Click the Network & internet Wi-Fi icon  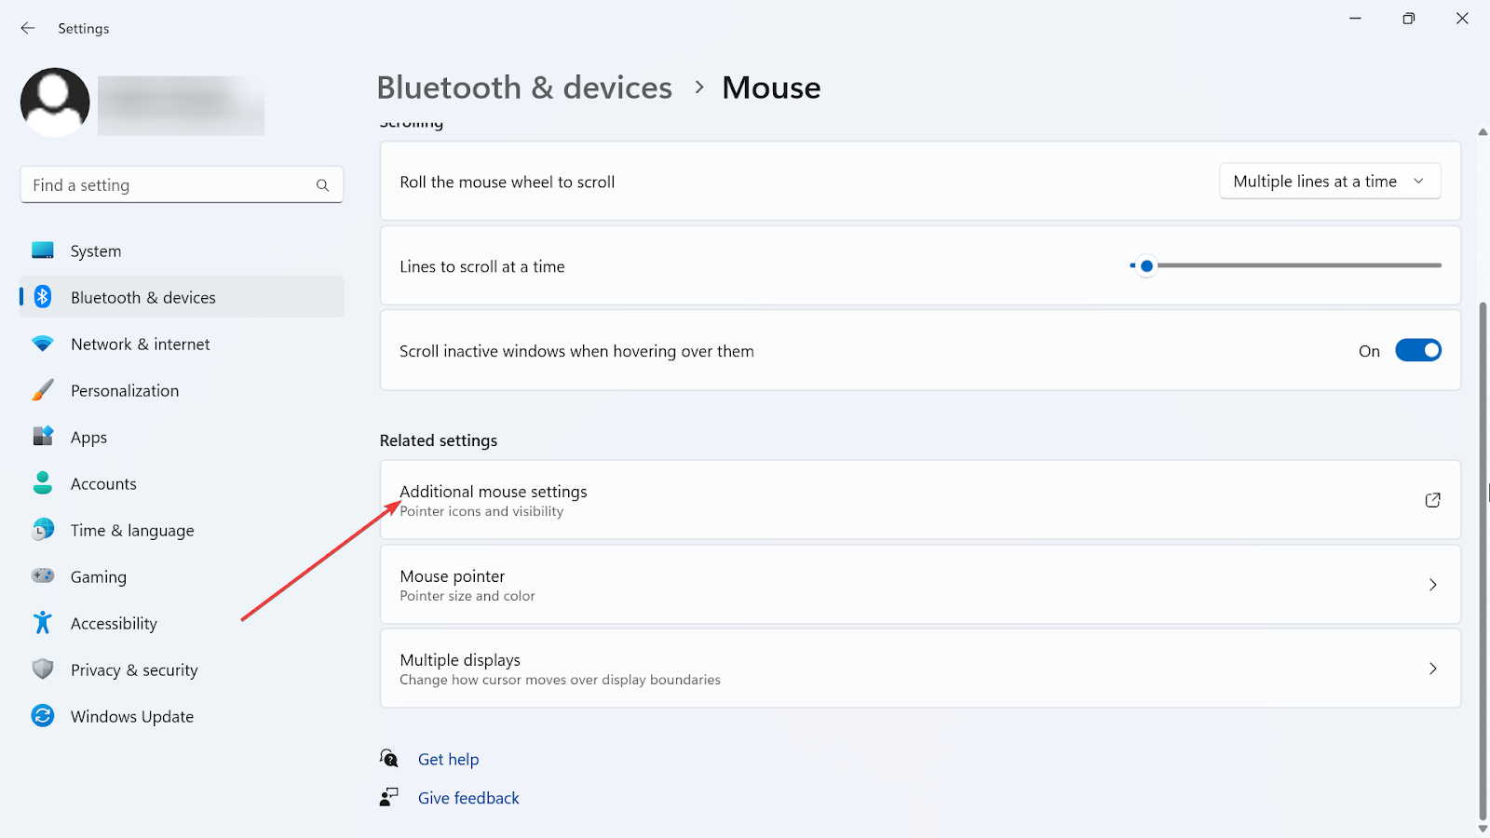pos(43,344)
